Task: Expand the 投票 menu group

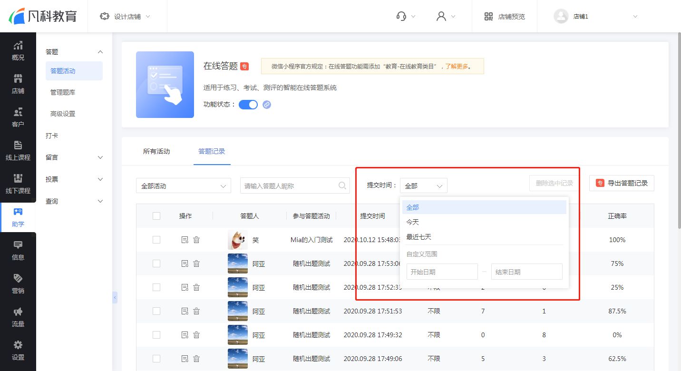Action: coord(100,179)
